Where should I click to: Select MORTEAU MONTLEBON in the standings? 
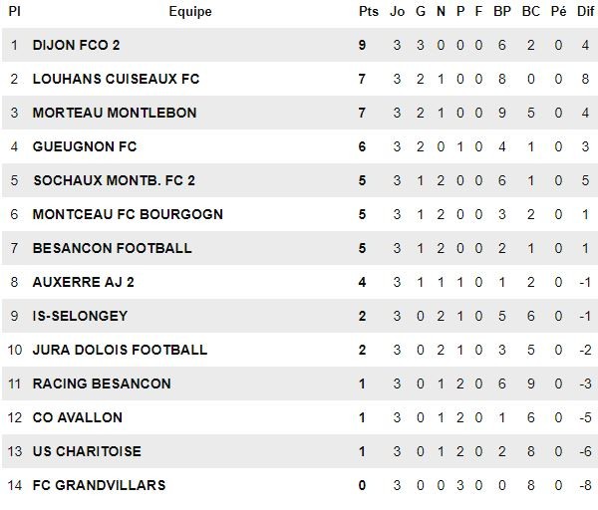tap(115, 113)
